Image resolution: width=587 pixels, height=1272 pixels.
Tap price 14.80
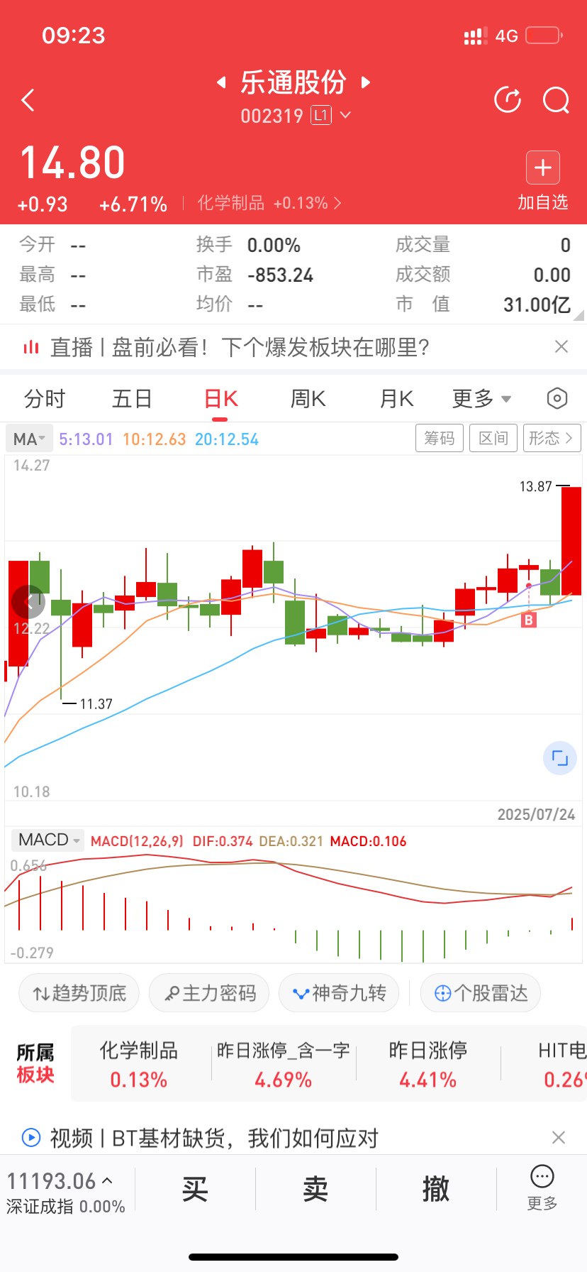(x=73, y=163)
